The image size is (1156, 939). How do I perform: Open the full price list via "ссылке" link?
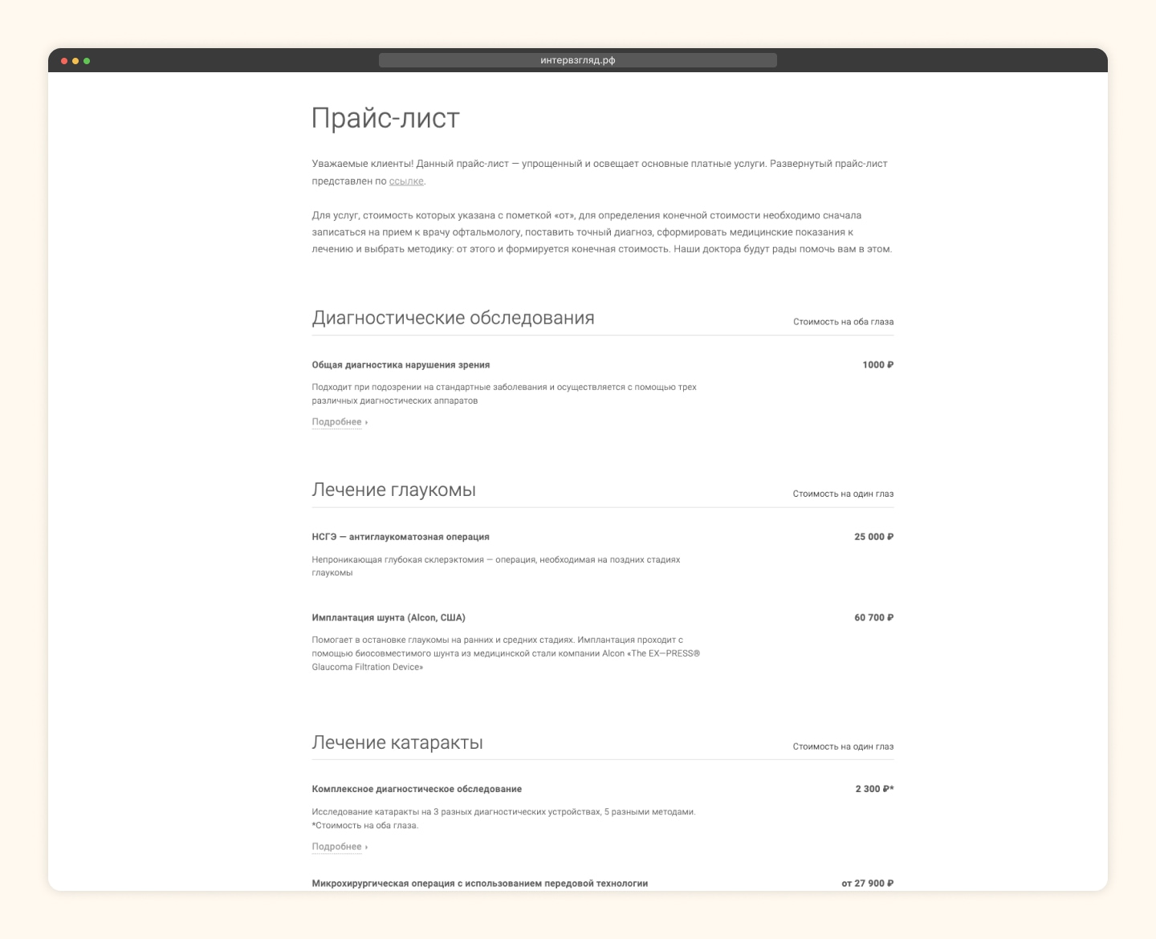click(x=406, y=181)
